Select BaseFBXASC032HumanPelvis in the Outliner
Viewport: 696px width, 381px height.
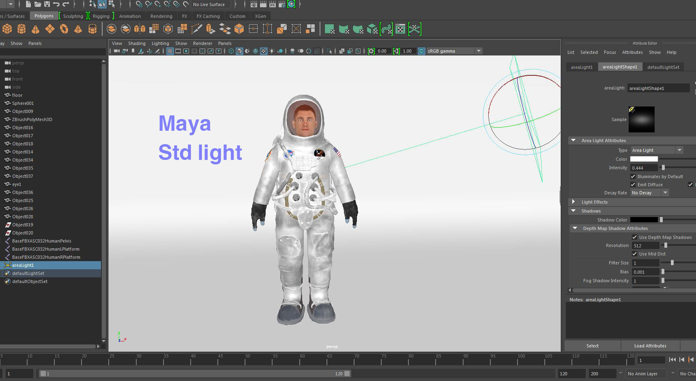[42, 241]
